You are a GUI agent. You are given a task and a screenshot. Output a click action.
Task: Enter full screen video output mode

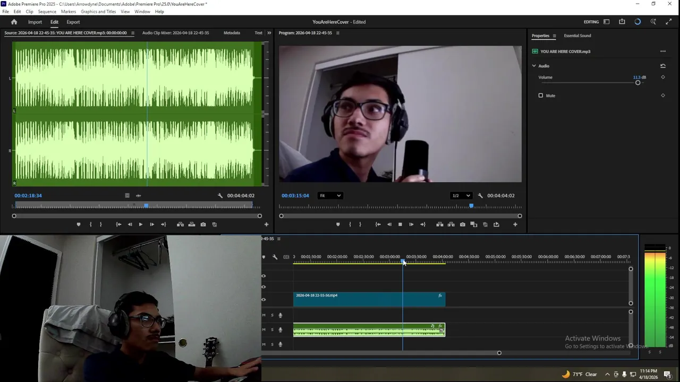tap(669, 22)
